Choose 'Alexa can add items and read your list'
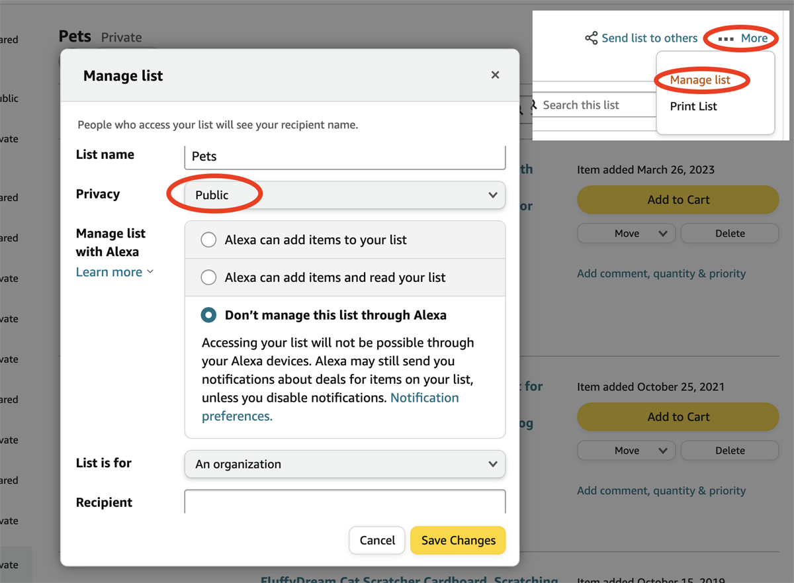794x583 pixels. (209, 277)
